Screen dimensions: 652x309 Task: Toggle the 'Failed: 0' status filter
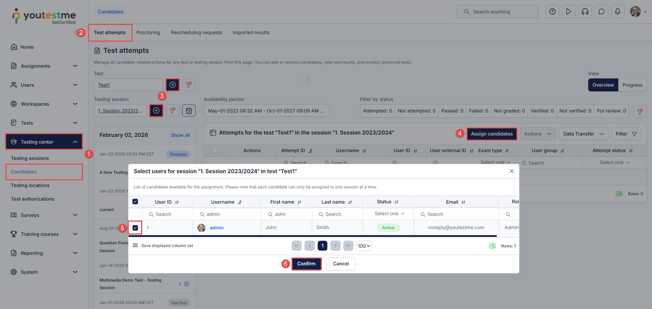click(478, 111)
